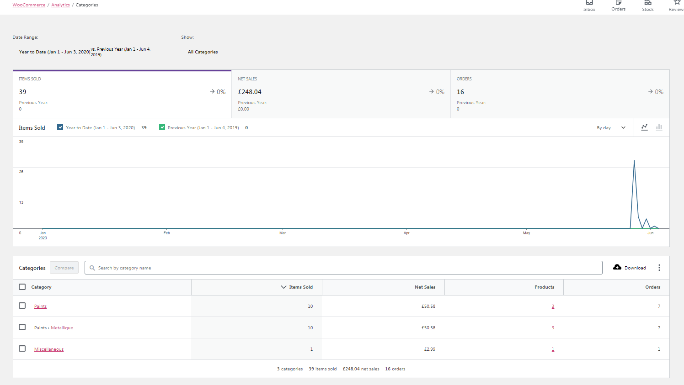This screenshot has height=385, width=684.
Task: Open the Reviews star icon
Action: (x=677, y=2)
